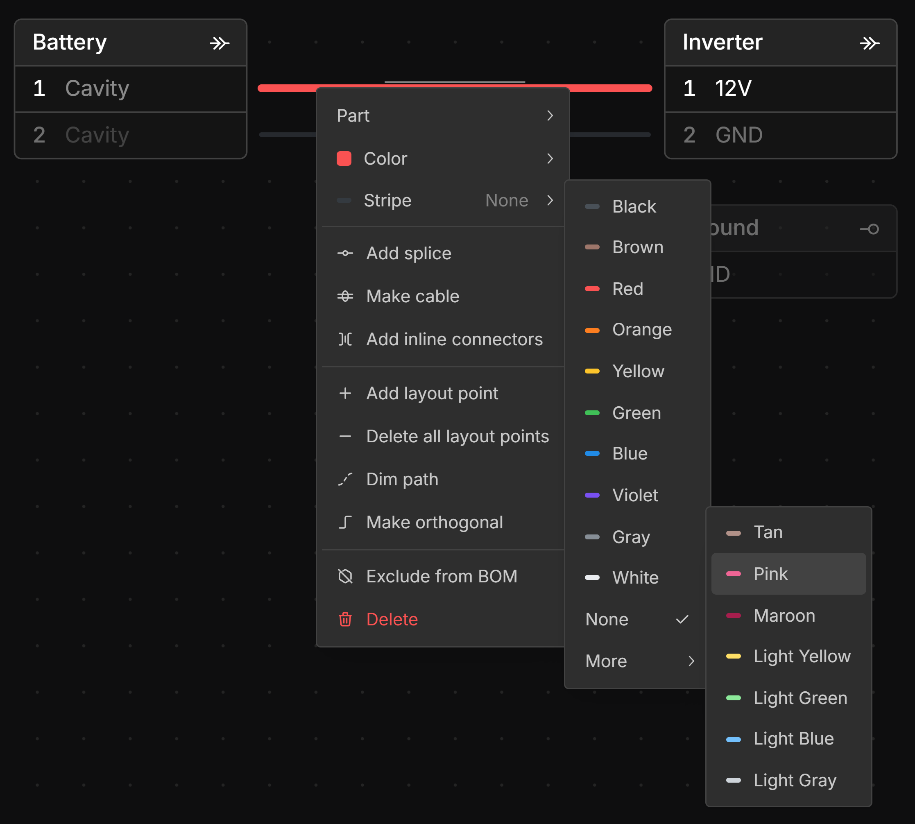Viewport: 915px width, 824px height.
Task: Click the Inverter connector arrow icon
Action: pyautogui.click(x=869, y=43)
